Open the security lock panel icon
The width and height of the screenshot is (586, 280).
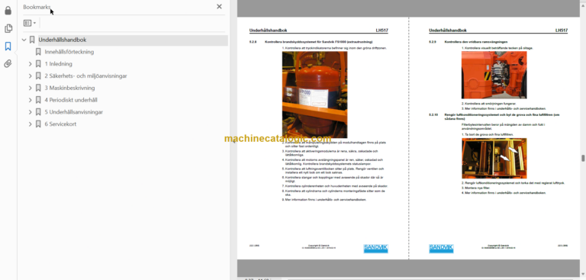pyautogui.click(x=8, y=11)
